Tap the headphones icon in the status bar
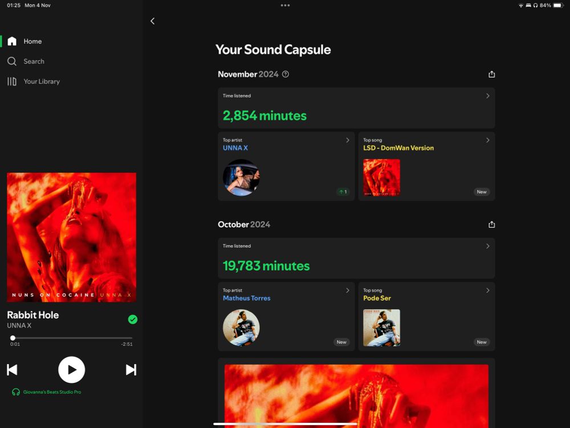This screenshot has height=428, width=570. pyautogui.click(x=535, y=6)
